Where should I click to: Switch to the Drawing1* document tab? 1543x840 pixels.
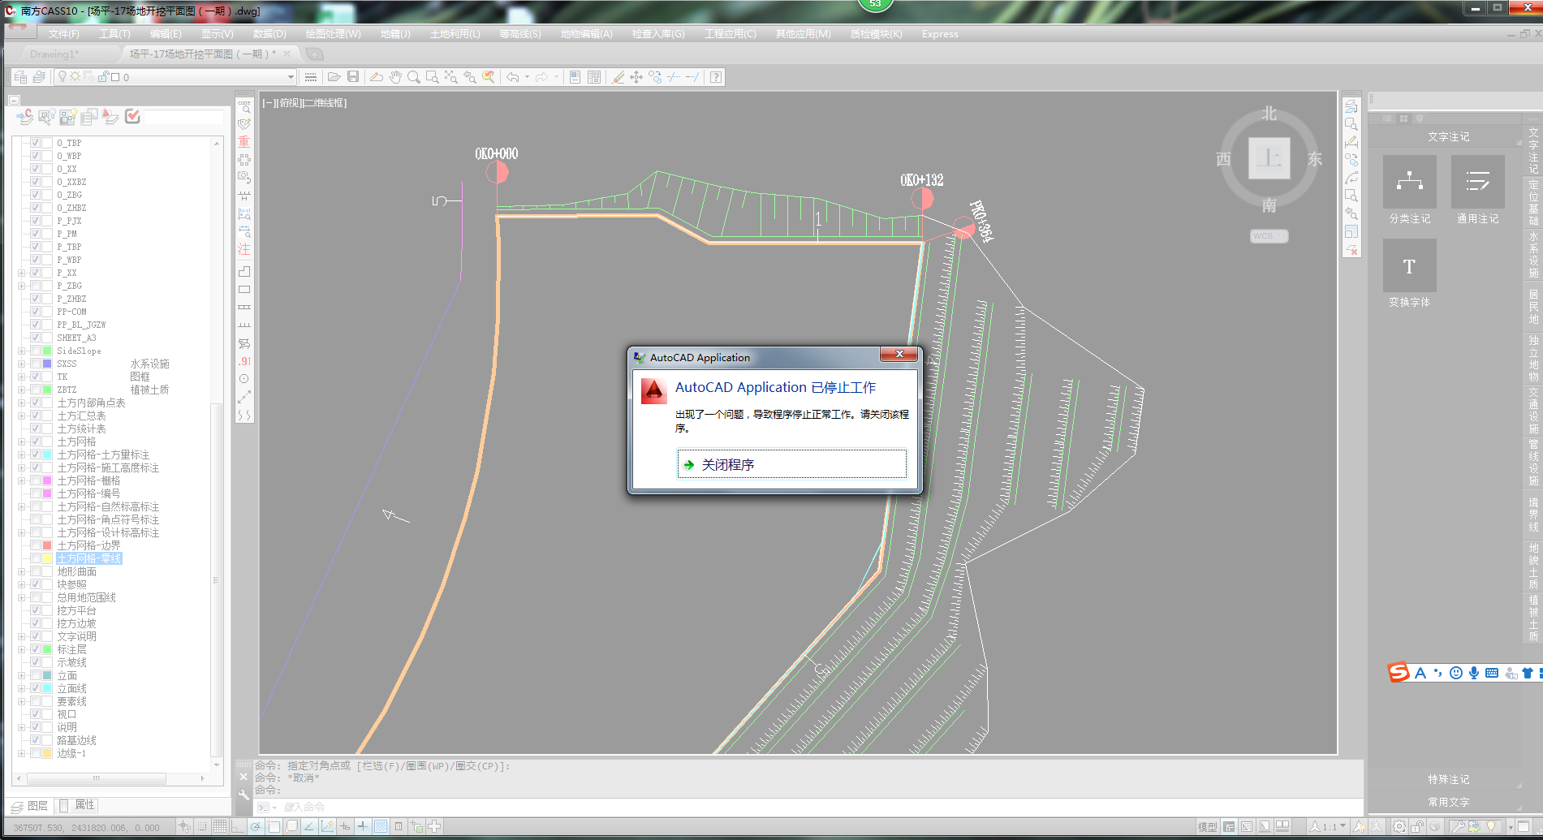point(54,54)
